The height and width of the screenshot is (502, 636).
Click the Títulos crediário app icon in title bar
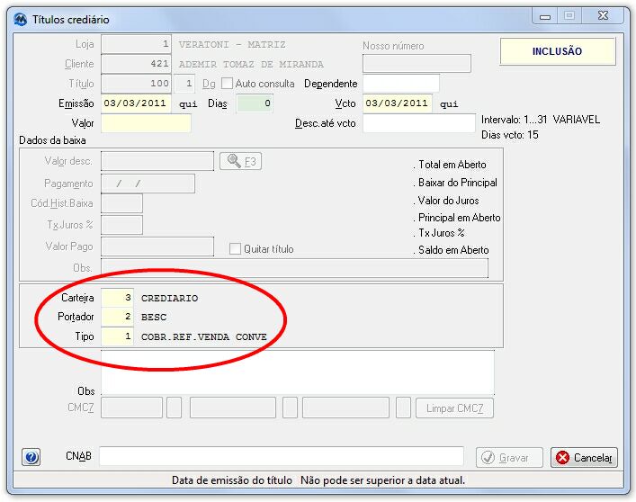pyautogui.click(x=21, y=19)
